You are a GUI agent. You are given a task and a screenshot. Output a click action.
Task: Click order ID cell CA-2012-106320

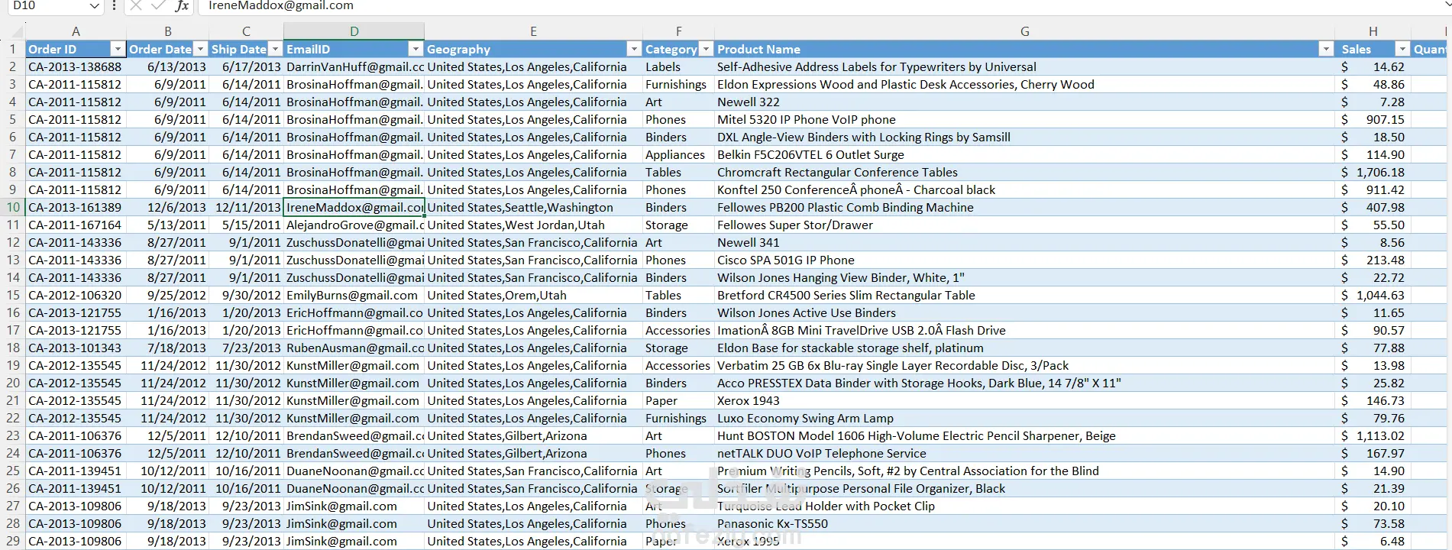tap(76, 295)
